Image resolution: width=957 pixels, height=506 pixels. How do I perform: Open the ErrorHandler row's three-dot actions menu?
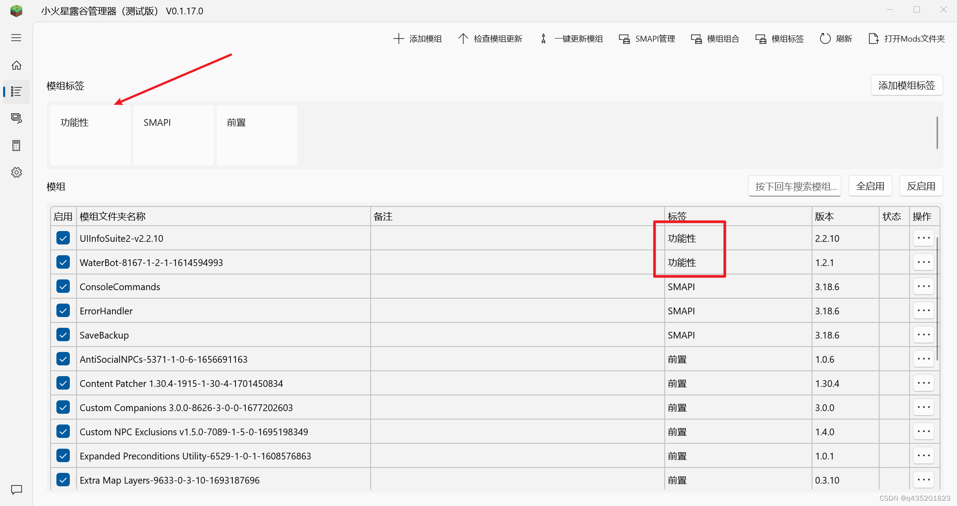pyautogui.click(x=923, y=311)
